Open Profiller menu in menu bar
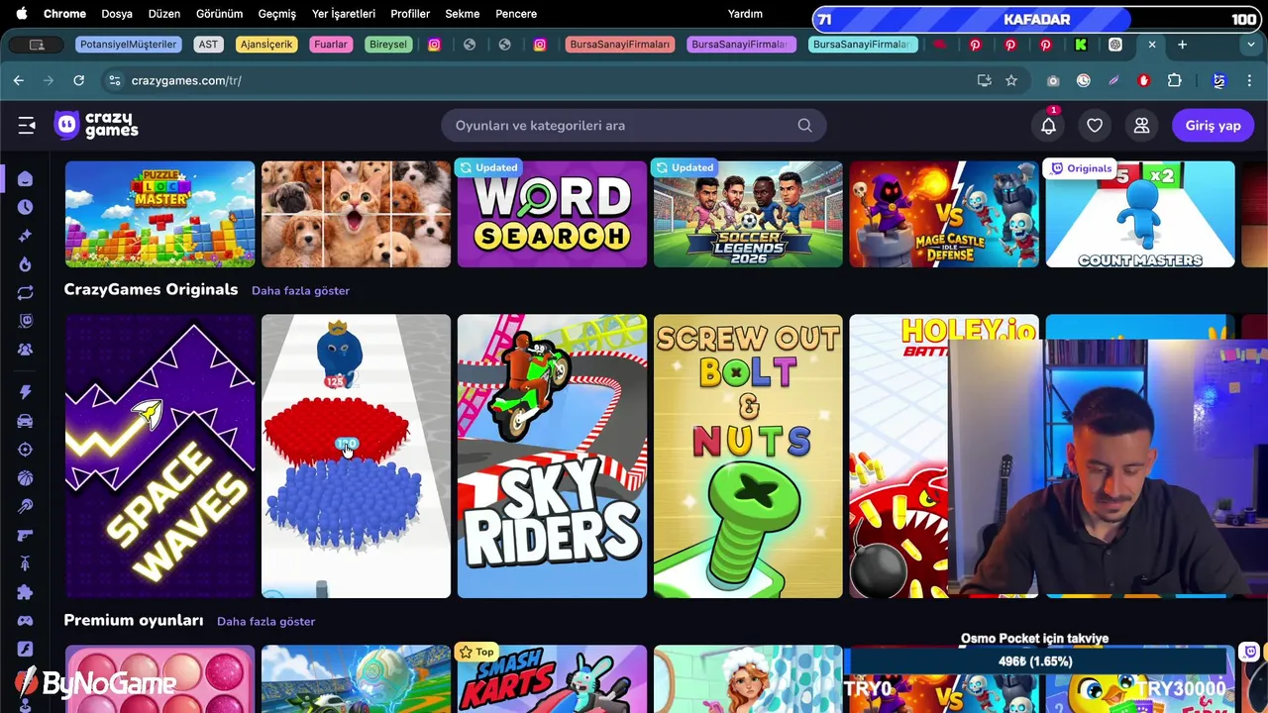This screenshot has width=1268, height=713. click(410, 14)
